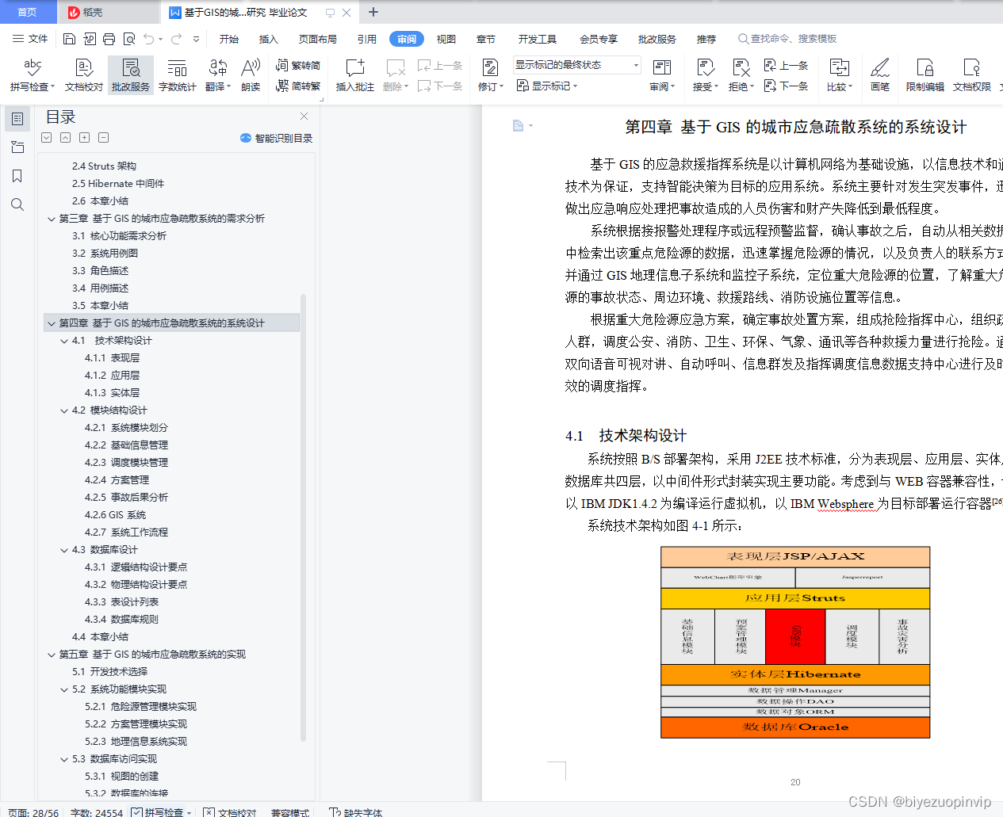Open the chapter navigation sidebar icon
The height and width of the screenshot is (817, 1003).
tap(17, 147)
